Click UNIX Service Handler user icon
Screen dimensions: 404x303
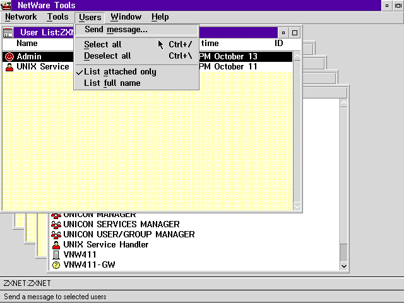(x=56, y=245)
